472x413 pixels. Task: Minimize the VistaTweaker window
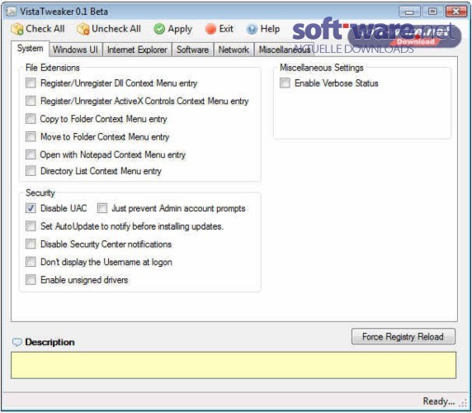(409, 12)
